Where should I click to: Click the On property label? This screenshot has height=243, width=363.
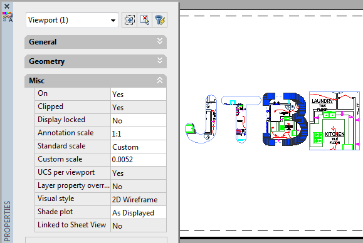pyautogui.click(x=43, y=93)
